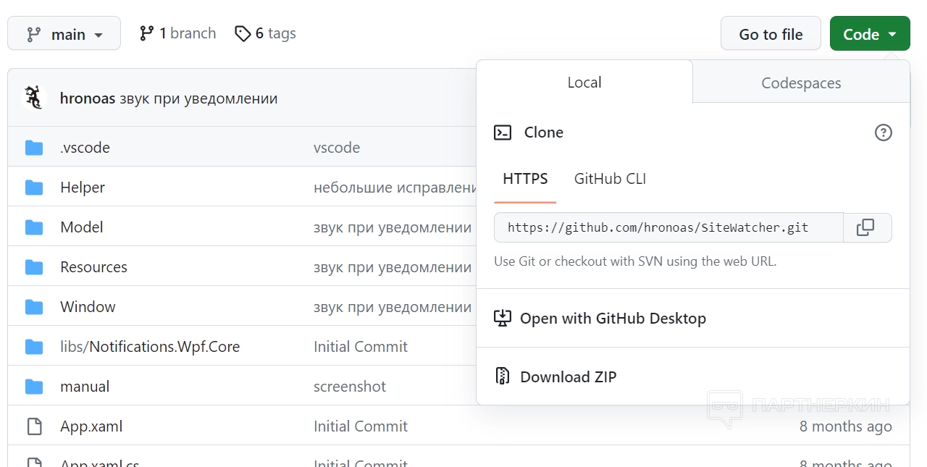This screenshot has width=927, height=467.
Task: Select the HTTPS clone option
Action: [x=525, y=179]
